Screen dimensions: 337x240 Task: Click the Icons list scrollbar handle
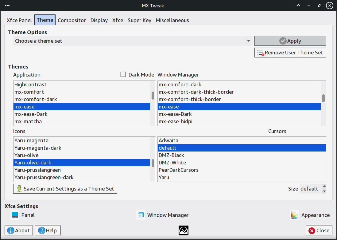point(153,163)
